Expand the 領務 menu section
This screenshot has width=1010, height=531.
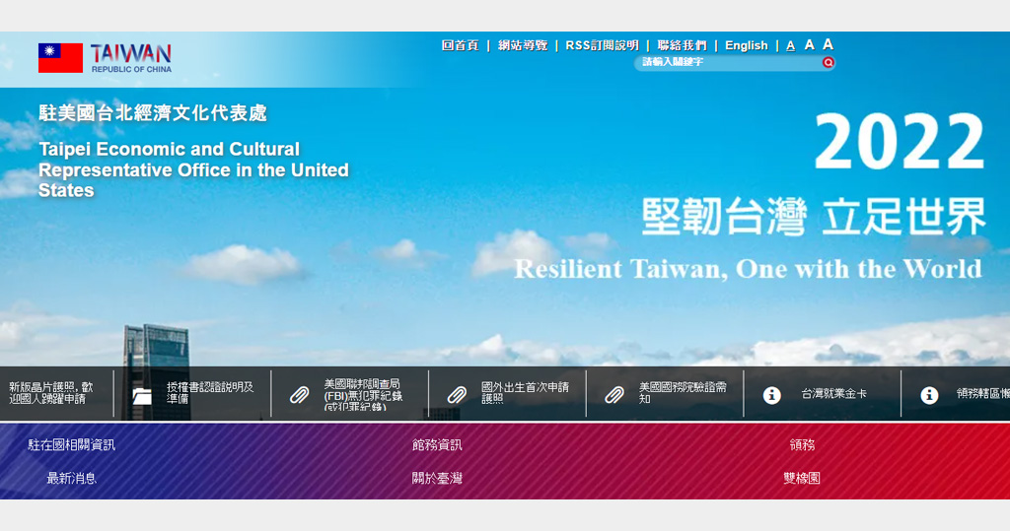coord(802,445)
